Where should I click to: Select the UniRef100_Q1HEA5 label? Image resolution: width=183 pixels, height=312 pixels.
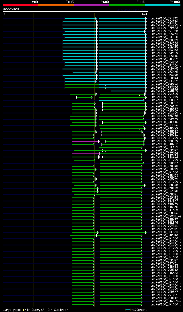click(164, 91)
